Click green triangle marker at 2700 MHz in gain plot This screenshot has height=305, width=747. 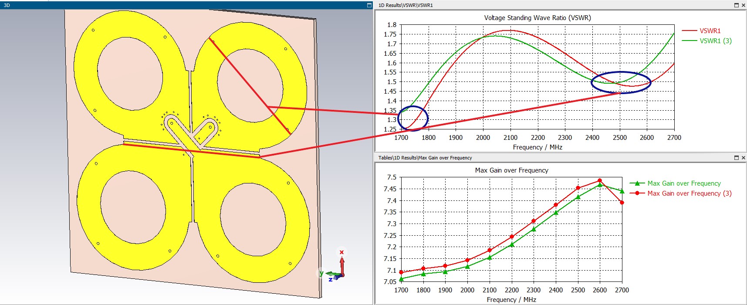[622, 191]
